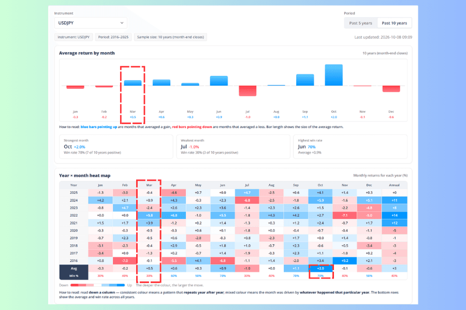Image resolution: width=466 pixels, height=310 pixels.
Task: Click the 'Weakest month' Jul -1.0% card
Action: (233, 147)
